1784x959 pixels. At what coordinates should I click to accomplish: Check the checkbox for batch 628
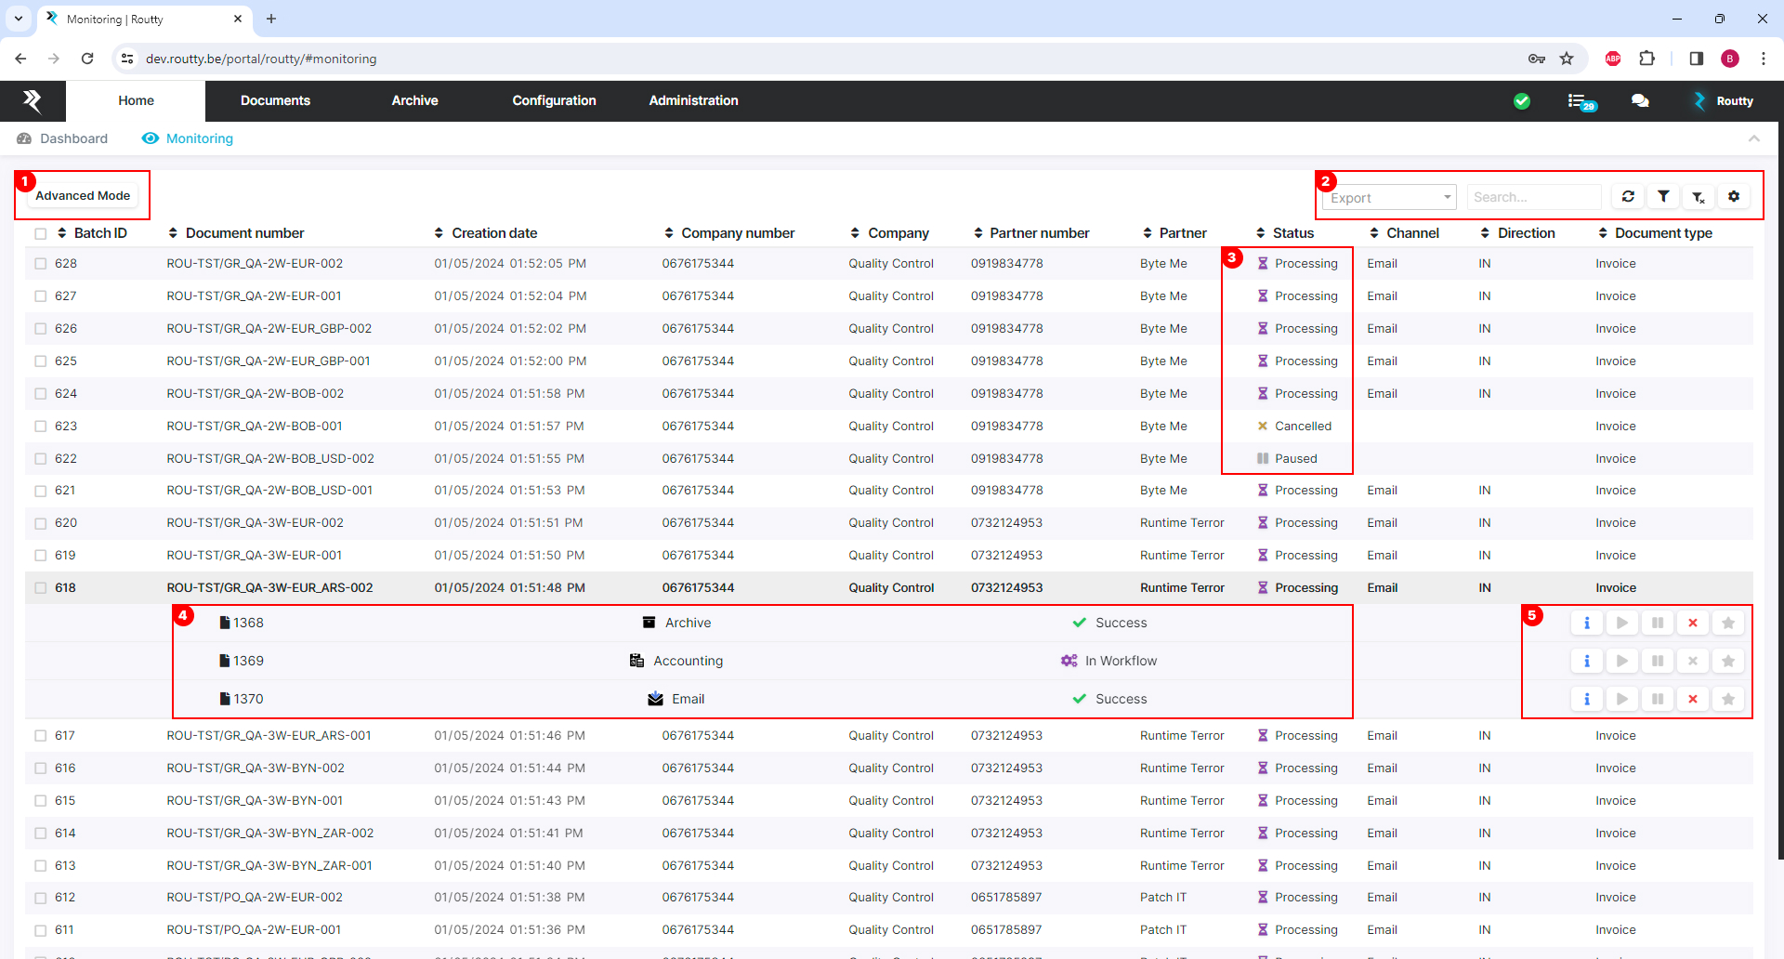(x=41, y=264)
